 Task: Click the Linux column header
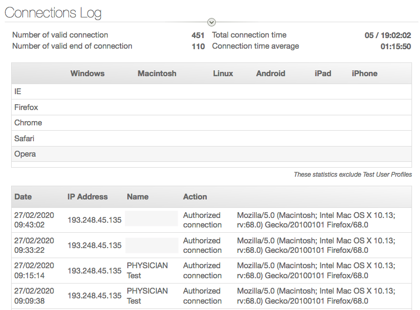pyautogui.click(x=223, y=74)
